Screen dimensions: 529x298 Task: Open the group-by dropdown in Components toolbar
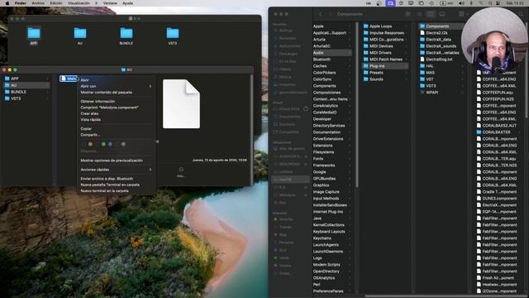pyautogui.click(x=463, y=14)
